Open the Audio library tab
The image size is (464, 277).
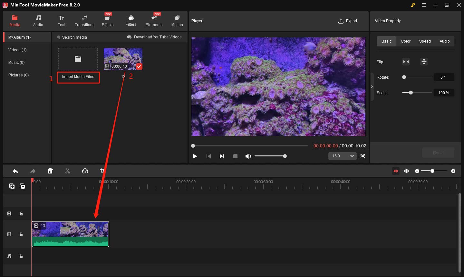pyautogui.click(x=38, y=21)
